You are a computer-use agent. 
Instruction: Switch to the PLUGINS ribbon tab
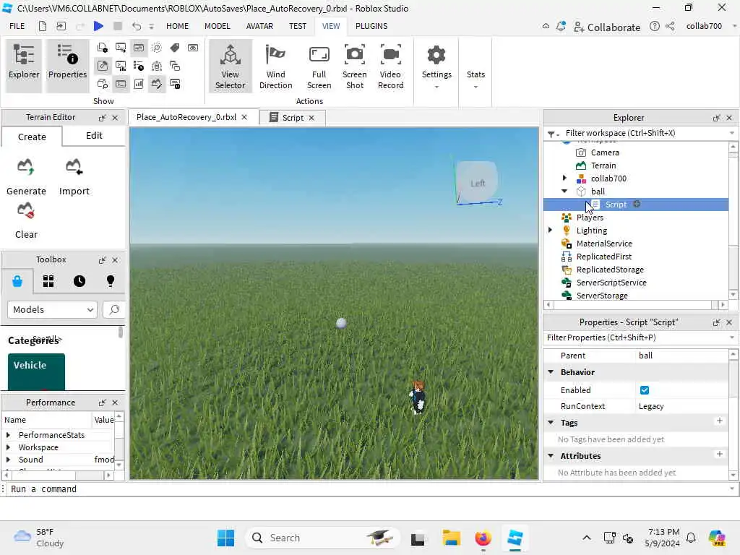coord(371,26)
